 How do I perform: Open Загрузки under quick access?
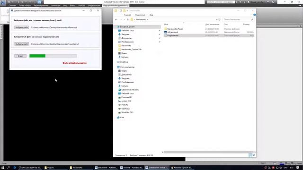tap(125, 34)
